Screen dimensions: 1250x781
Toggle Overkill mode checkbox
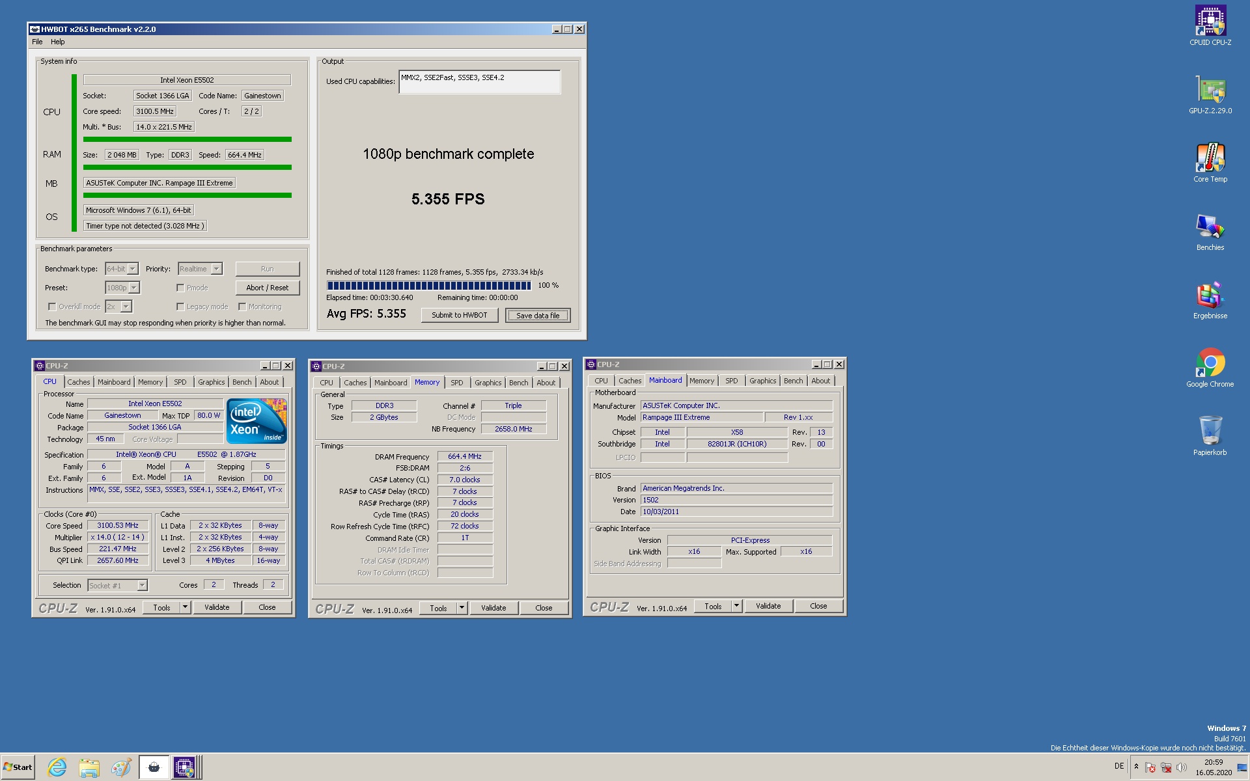coord(52,307)
